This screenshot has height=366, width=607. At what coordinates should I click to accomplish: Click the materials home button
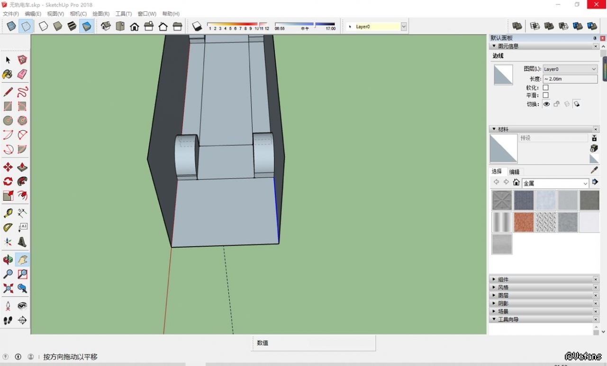[x=516, y=182]
